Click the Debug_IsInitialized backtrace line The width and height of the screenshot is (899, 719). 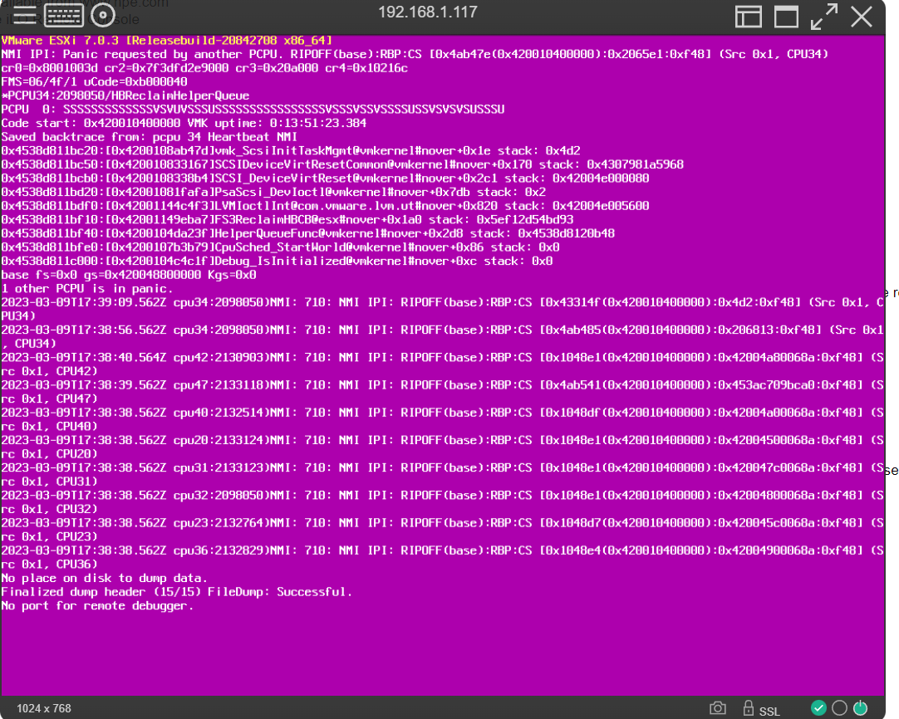tap(277, 261)
